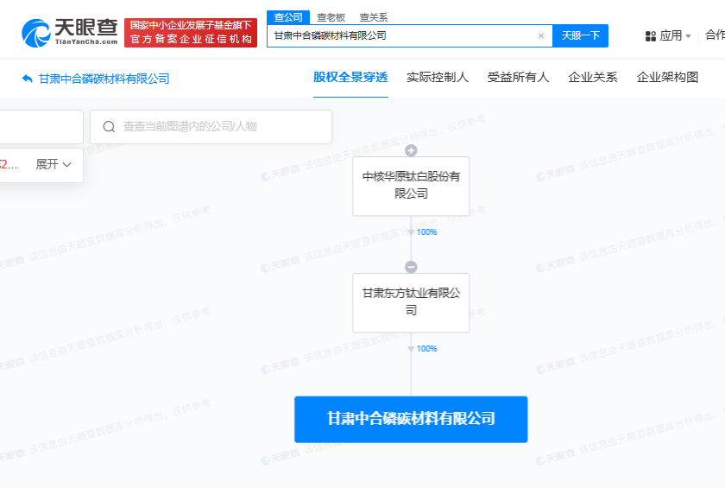Switch to the 企业架构图 tab
Image resolution: width=725 pixels, height=488 pixels.
point(667,77)
